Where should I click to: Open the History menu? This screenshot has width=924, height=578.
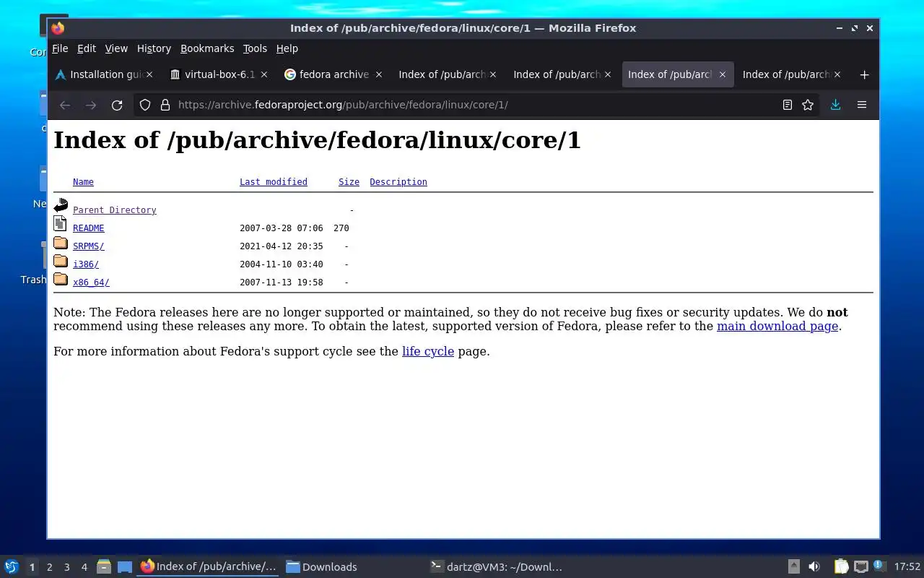pyautogui.click(x=154, y=48)
